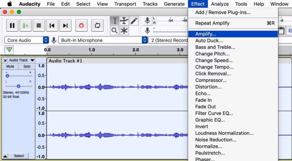Choose Repeat Amplify

[233, 23]
